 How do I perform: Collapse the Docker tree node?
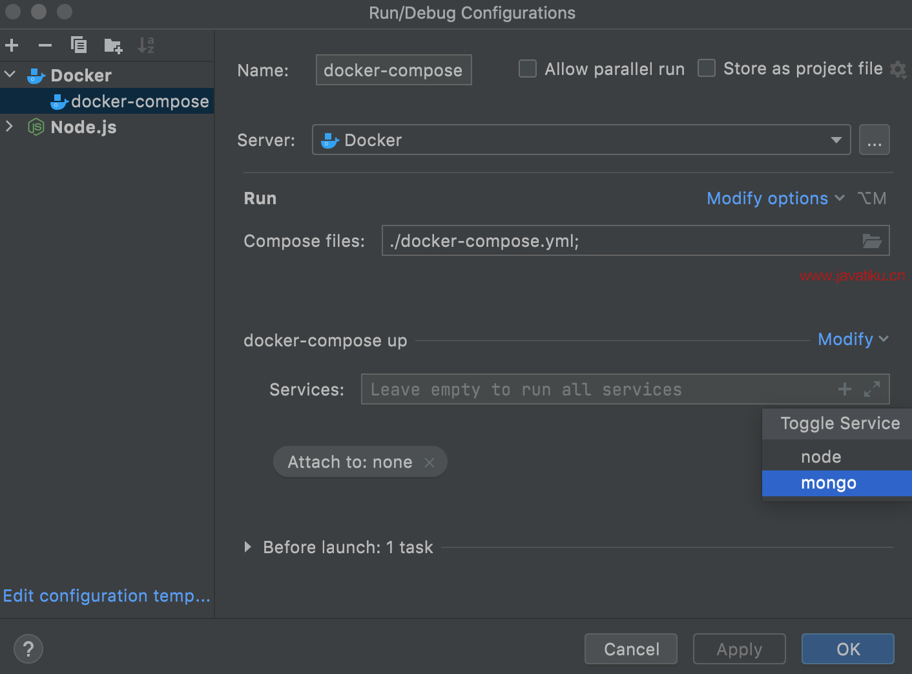click(10, 74)
